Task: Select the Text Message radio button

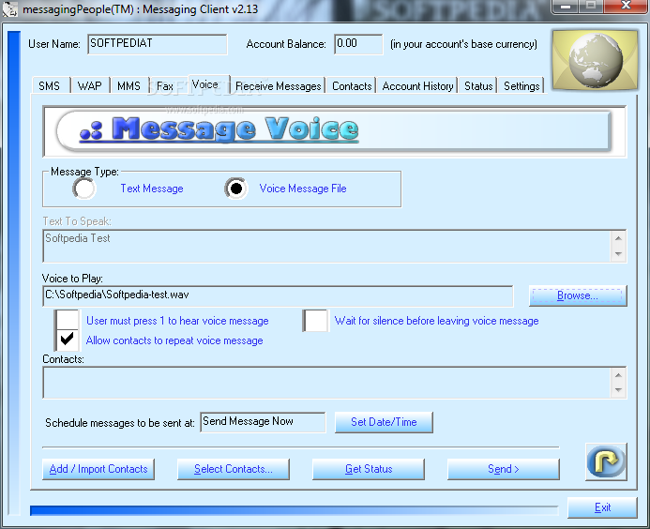Action: (x=84, y=189)
